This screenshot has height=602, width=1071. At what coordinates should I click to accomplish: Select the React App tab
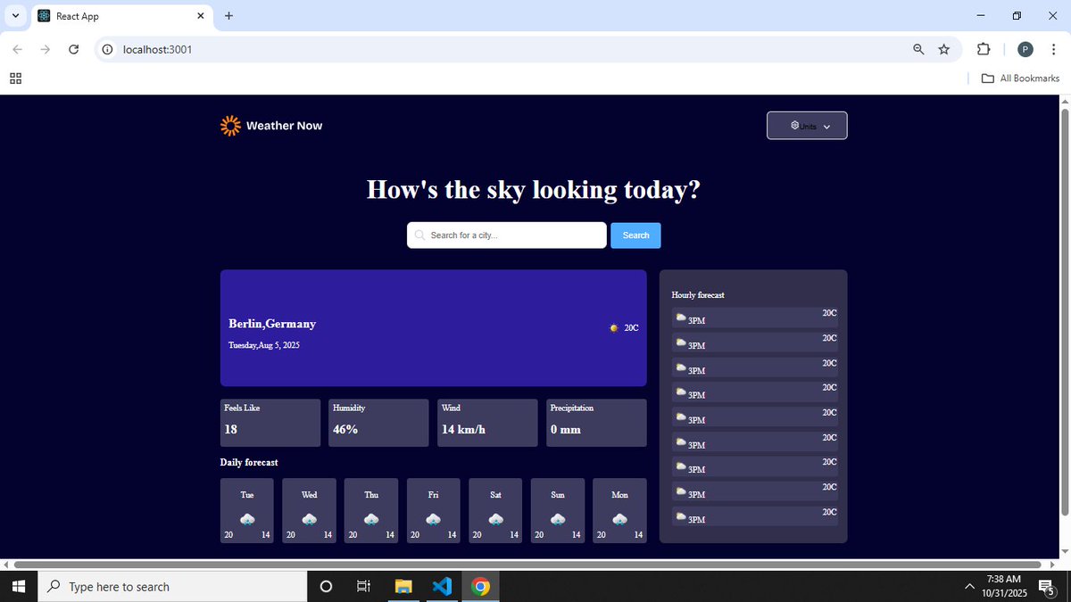click(x=120, y=16)
